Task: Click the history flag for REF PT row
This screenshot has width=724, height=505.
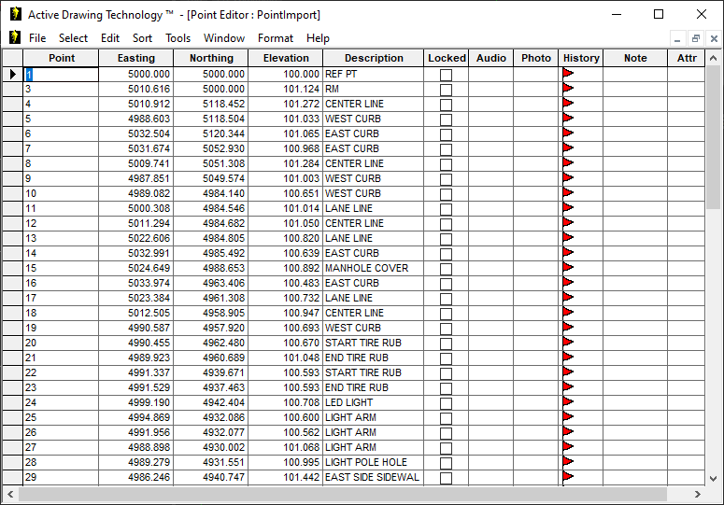Action: click(568, 74)
